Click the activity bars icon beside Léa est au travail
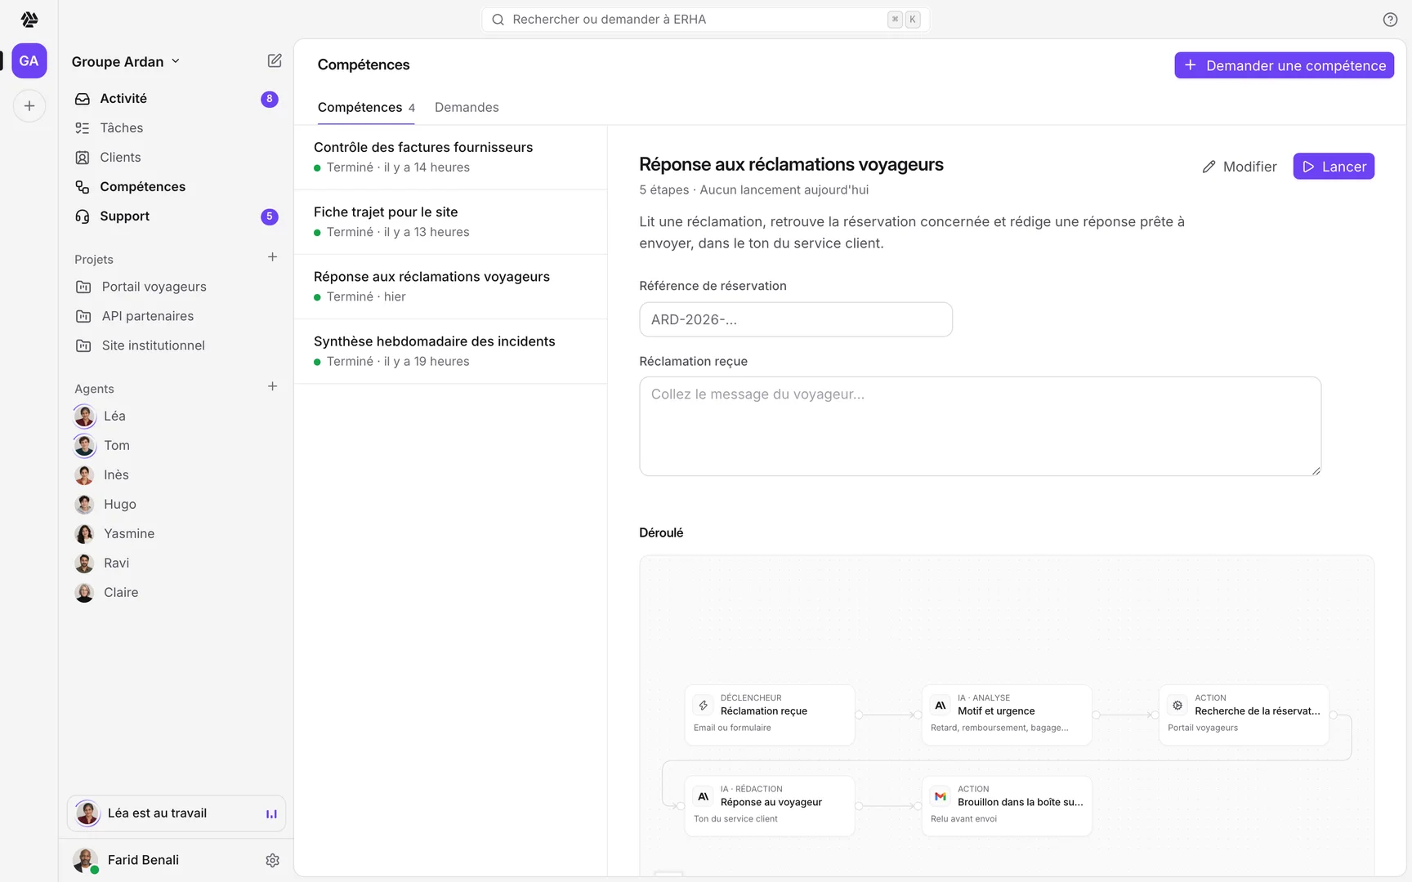1412x882 pixels. click(271, 814)
